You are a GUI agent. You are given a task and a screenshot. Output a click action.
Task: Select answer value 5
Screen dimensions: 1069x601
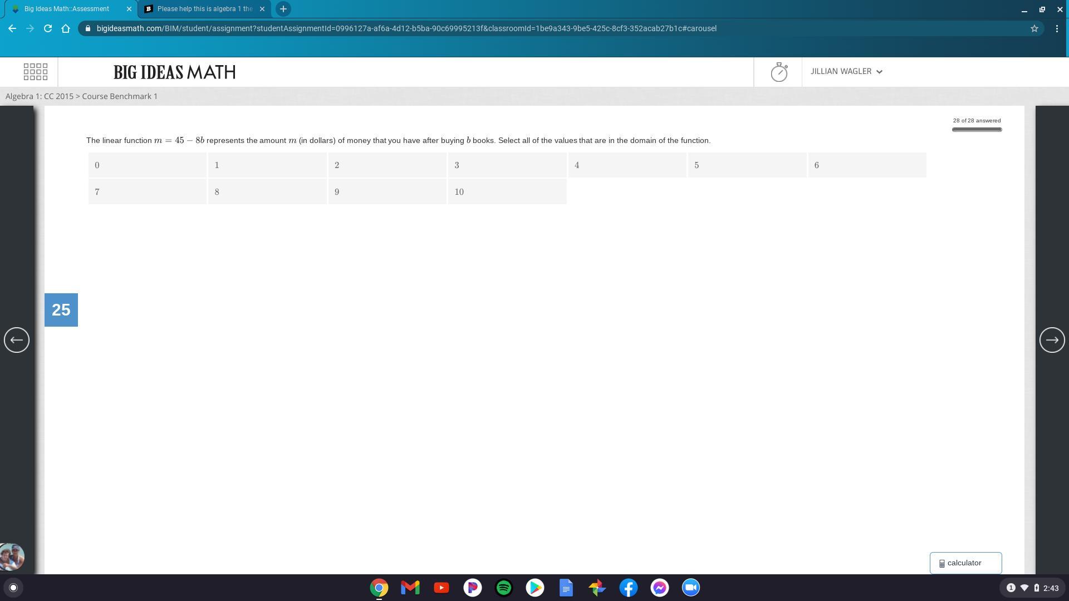pyautogui.click(x=747, y=165)
